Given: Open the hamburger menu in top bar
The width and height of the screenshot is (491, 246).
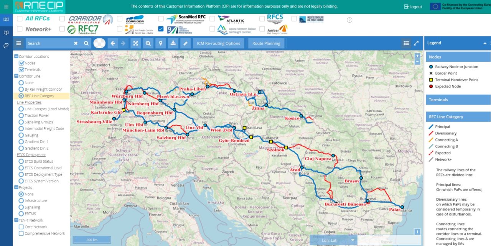Looking at the screenshot, I should tap(6, 7).
